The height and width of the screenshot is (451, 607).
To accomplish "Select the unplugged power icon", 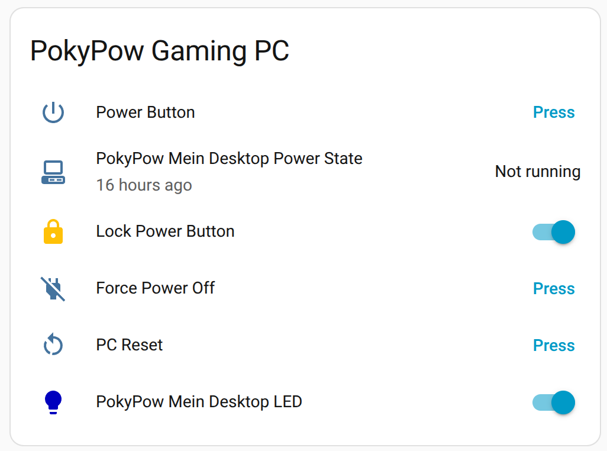I will click(x=52, y=288).
